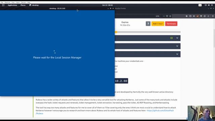Click the green task-complete icon in first task bar
Screen dimensions: 215x121
(171, 38)
